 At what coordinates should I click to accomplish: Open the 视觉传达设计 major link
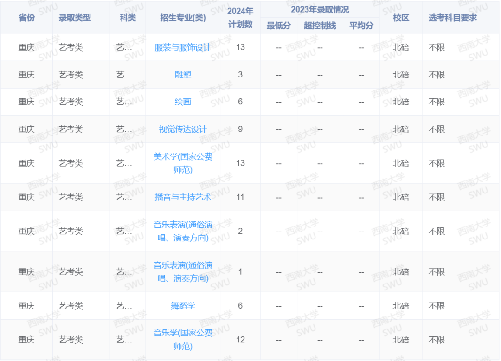point(183,129)
